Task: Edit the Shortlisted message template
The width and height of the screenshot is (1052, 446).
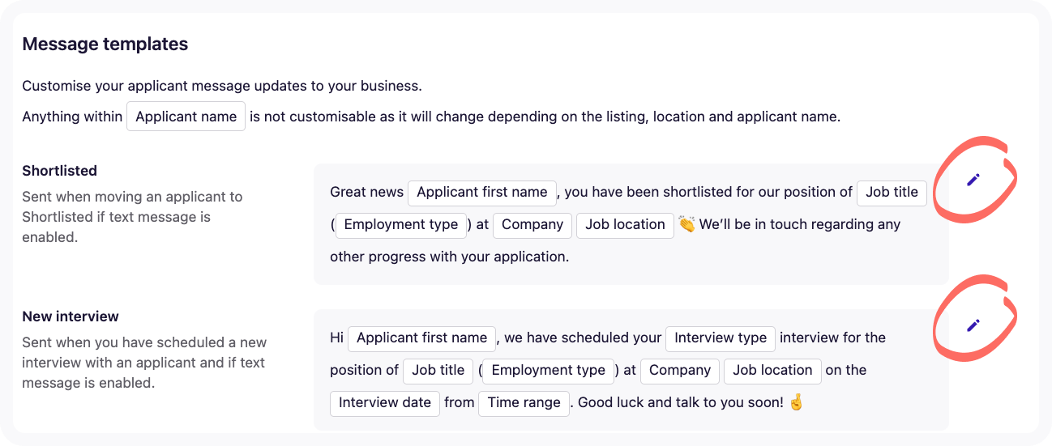Action: (973, 180)
